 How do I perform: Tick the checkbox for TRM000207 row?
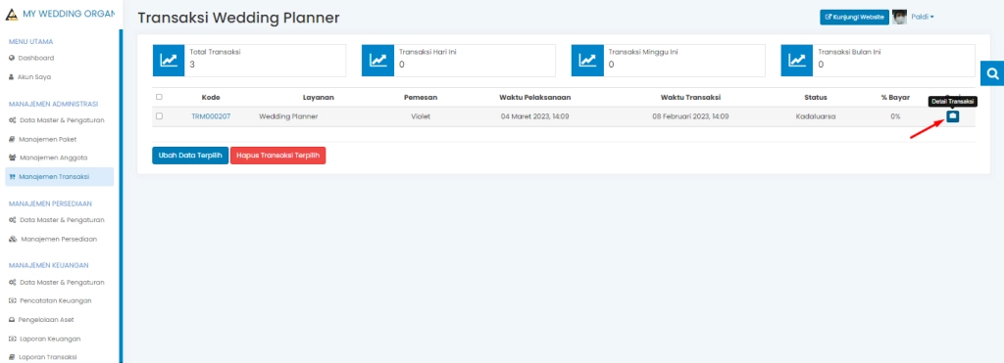point(159,116)
